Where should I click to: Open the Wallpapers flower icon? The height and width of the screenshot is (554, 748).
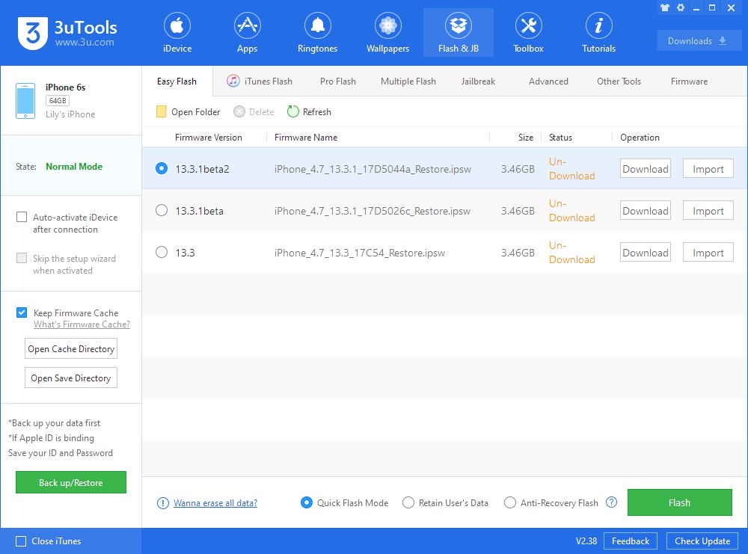387,25
